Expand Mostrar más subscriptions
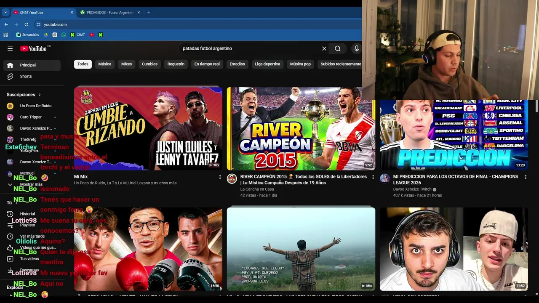The height and width of the screenshot is (303, 539). [x=32, y=184]
